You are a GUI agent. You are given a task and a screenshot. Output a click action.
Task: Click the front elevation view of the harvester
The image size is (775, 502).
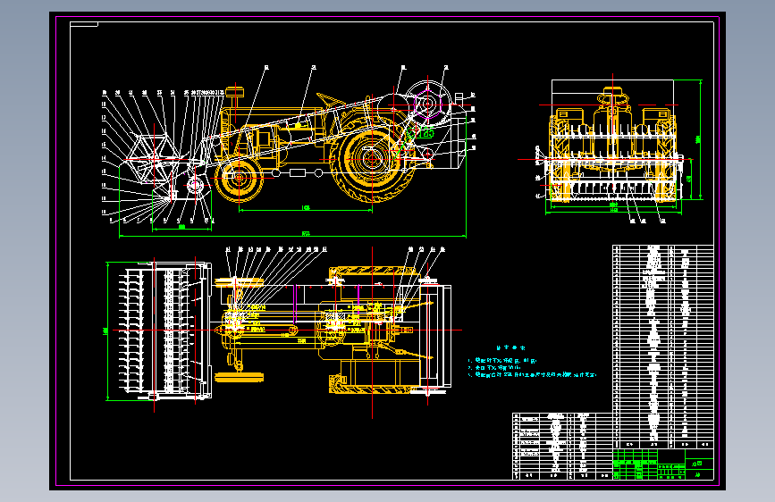pos(613,143)
